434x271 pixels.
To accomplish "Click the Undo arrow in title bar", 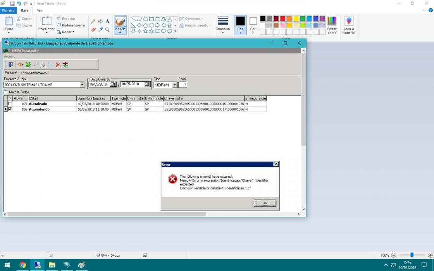I will tap(19, 3).
